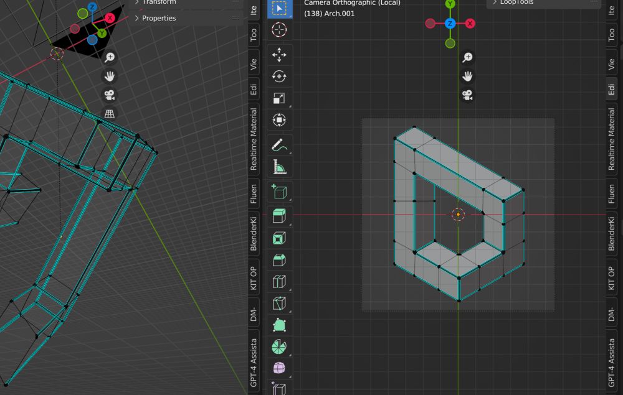Activate the 3D Cursor tool

[x=279, y=30]
